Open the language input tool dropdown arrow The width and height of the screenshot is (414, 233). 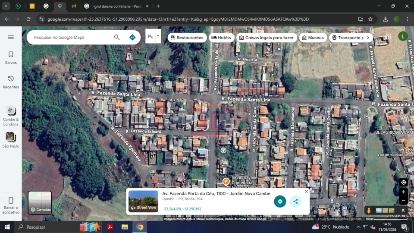tap(158, 36)
